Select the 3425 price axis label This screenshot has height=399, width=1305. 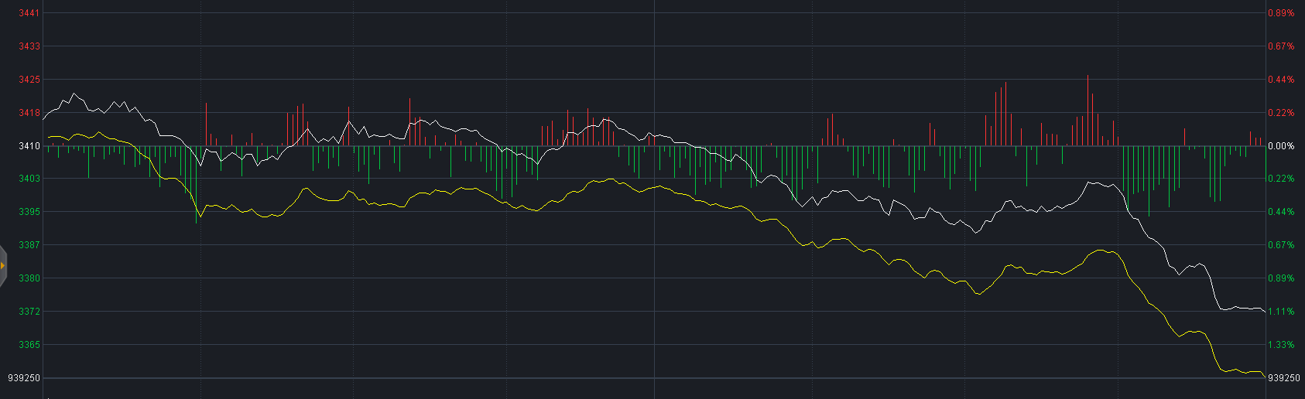point(29,80)
